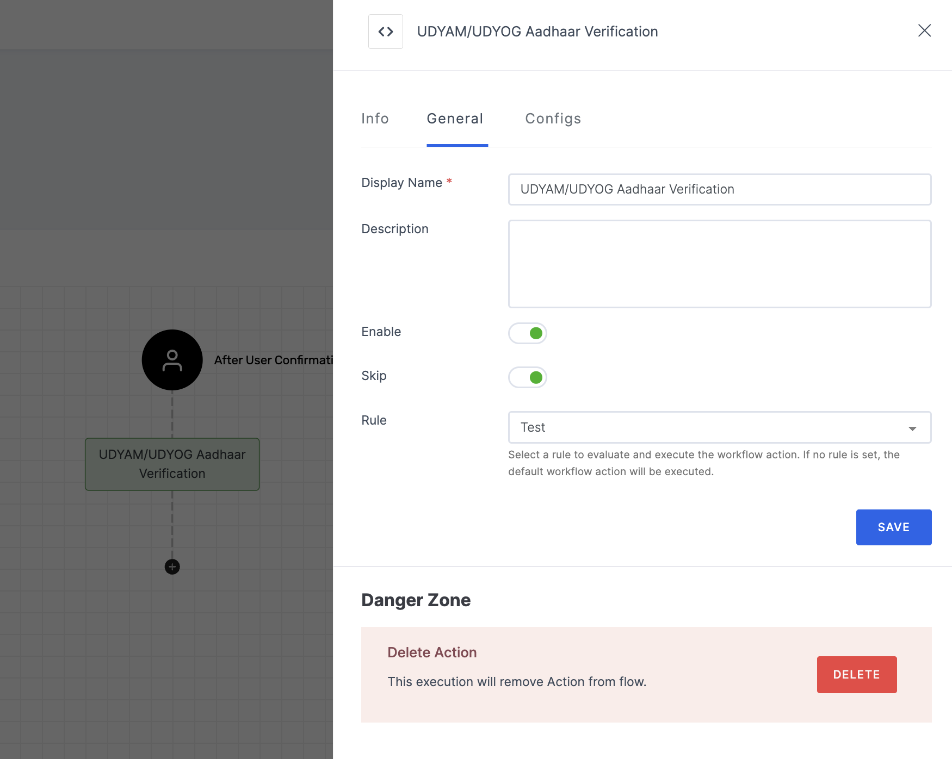952x759 pixels.
Task: Click the code brackets icon in header
Action: (386, 32)
